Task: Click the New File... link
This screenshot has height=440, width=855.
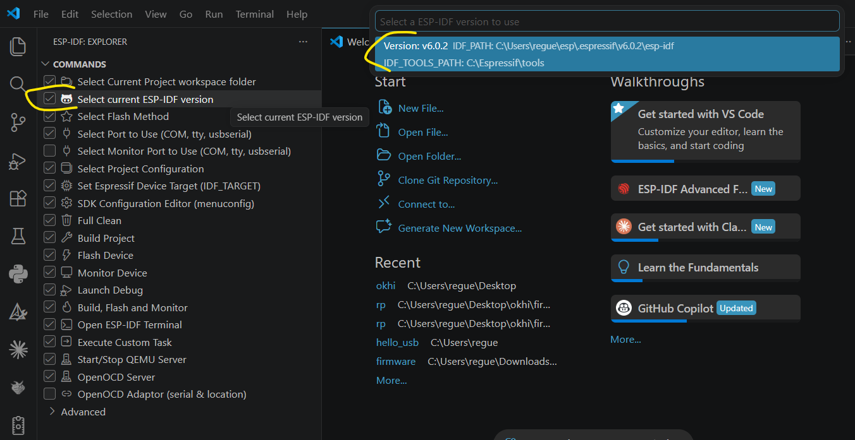Action: point(421,109)
